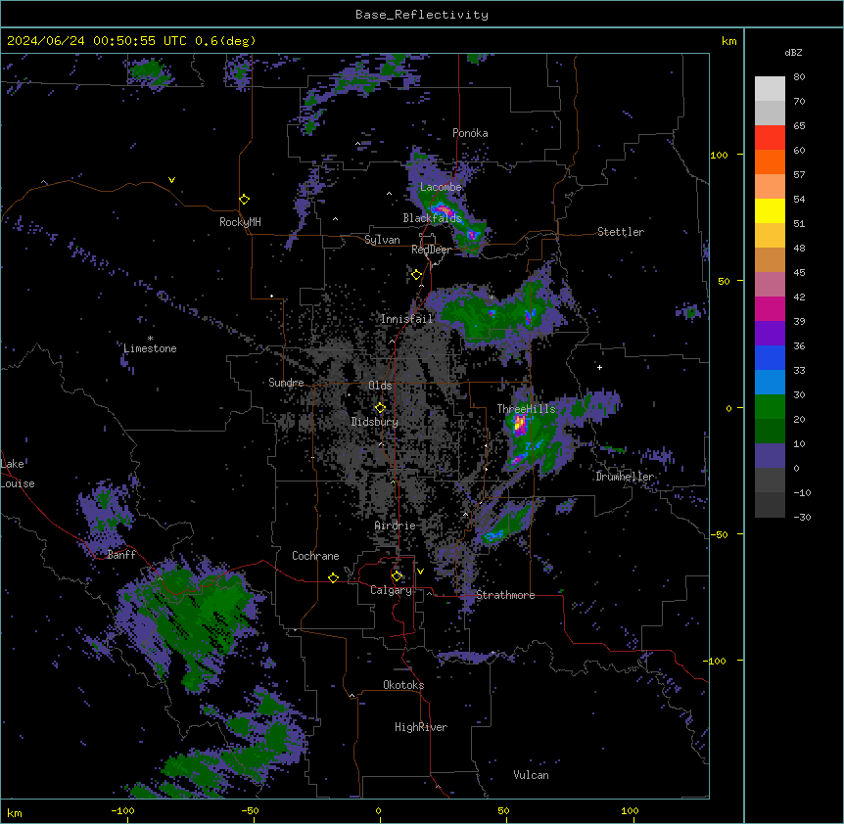This screenshot has height=824, width=844.
Task: Click the Banff label
Action: 121,555
